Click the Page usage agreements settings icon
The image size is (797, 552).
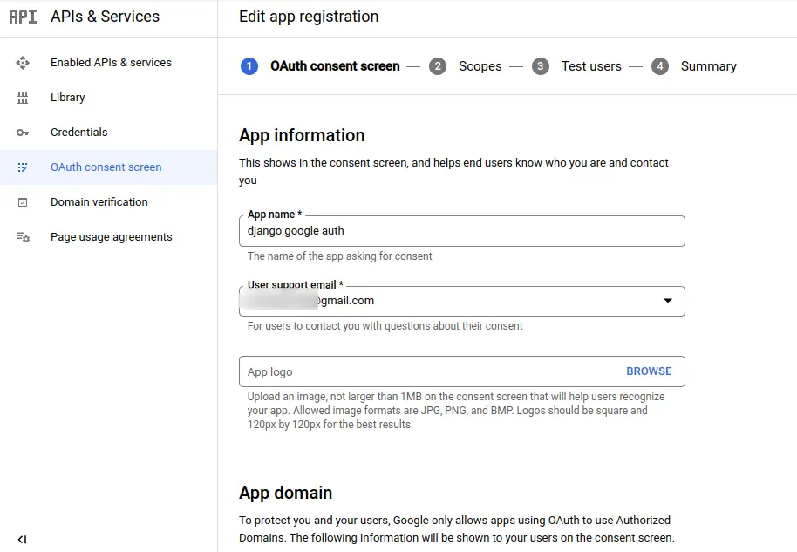pos(23,237)
